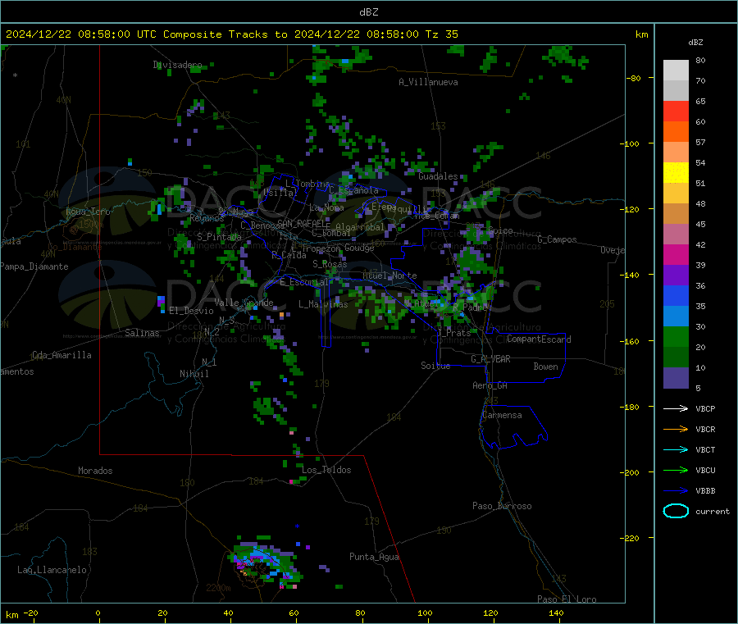
Task: Select the blue 36 dBZ color swatch
Action: coord(676,295)
